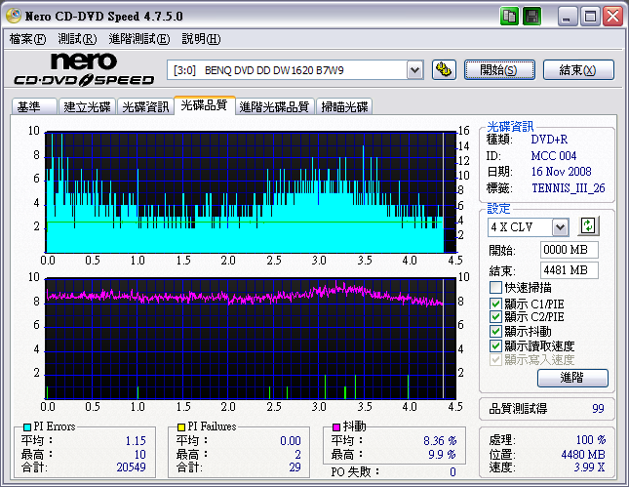Click the PO 失敗 value 0

(452, 472)
